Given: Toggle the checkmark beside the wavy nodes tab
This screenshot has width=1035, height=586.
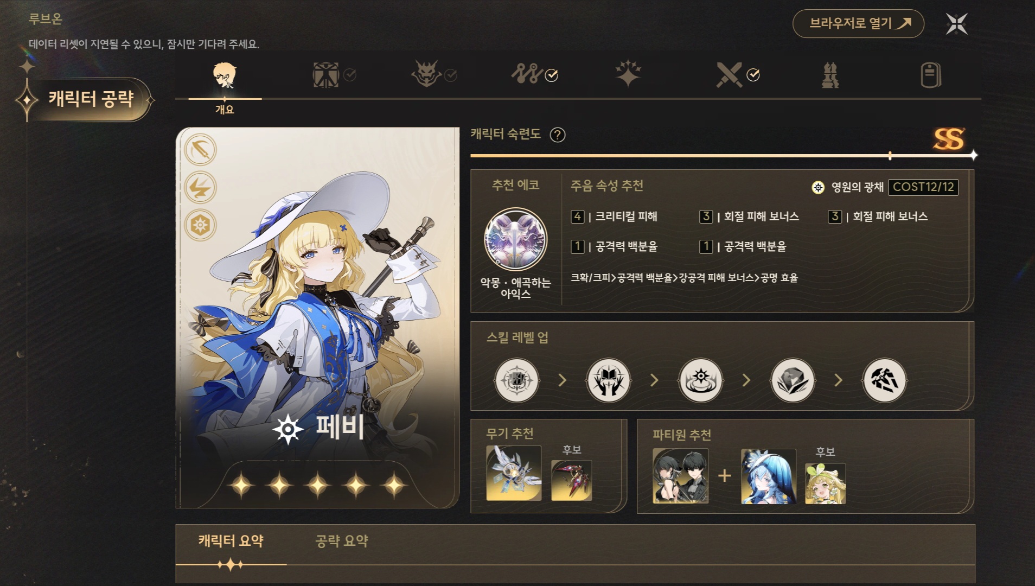Looking at the screenshot, I should pos(551,75).
